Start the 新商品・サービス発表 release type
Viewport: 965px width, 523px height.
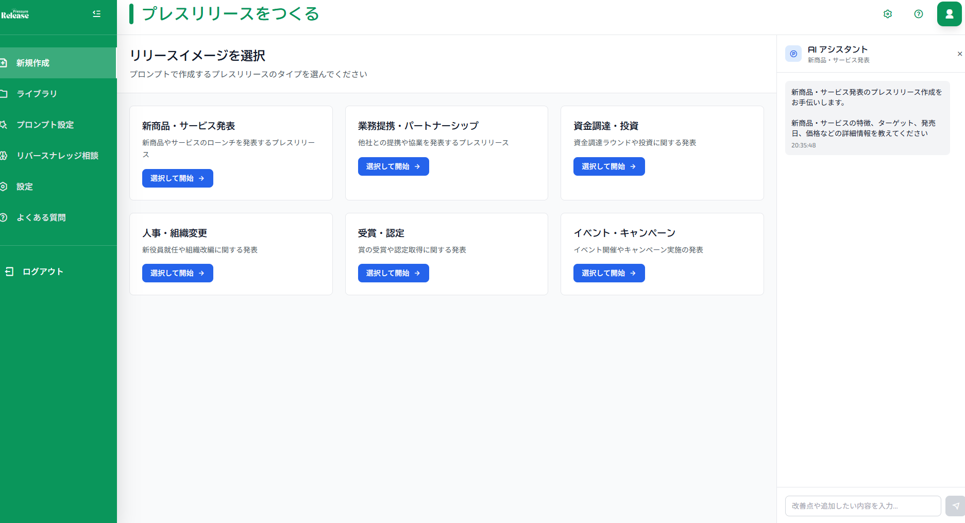tap(177, 178)
